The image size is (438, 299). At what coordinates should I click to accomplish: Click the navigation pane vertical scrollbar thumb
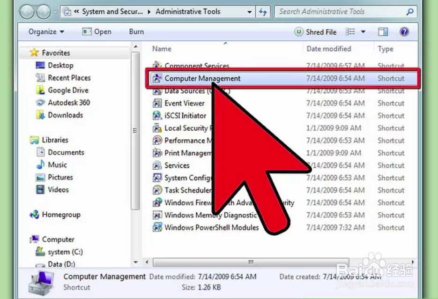point(135,130)
